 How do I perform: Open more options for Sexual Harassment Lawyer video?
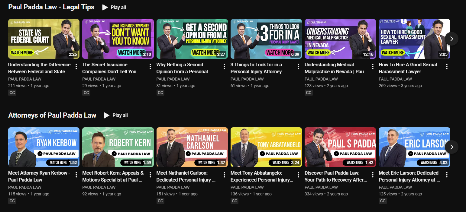[x=447, y=66]
